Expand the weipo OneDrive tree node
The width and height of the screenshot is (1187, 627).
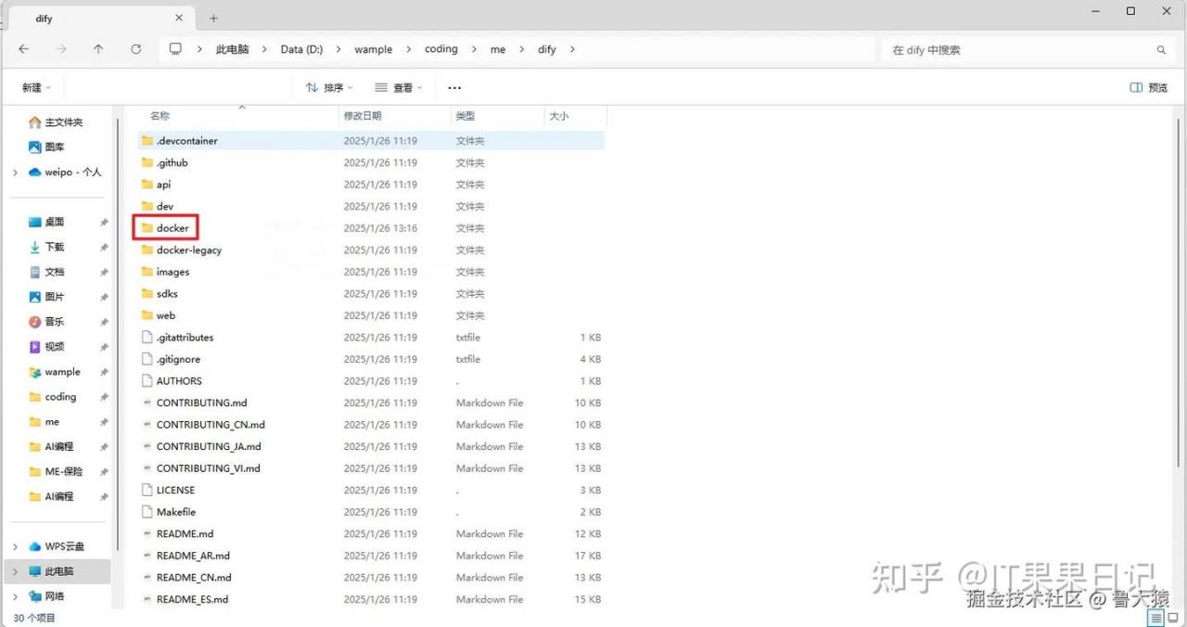(x=16, y=173)
